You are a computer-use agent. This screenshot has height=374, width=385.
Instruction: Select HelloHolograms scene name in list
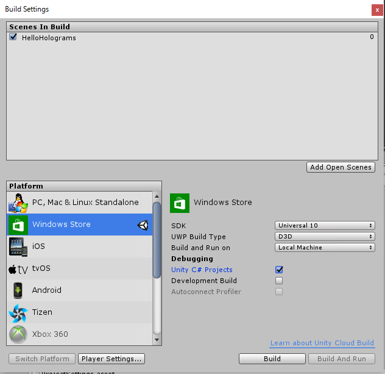(x=49, y=38)
